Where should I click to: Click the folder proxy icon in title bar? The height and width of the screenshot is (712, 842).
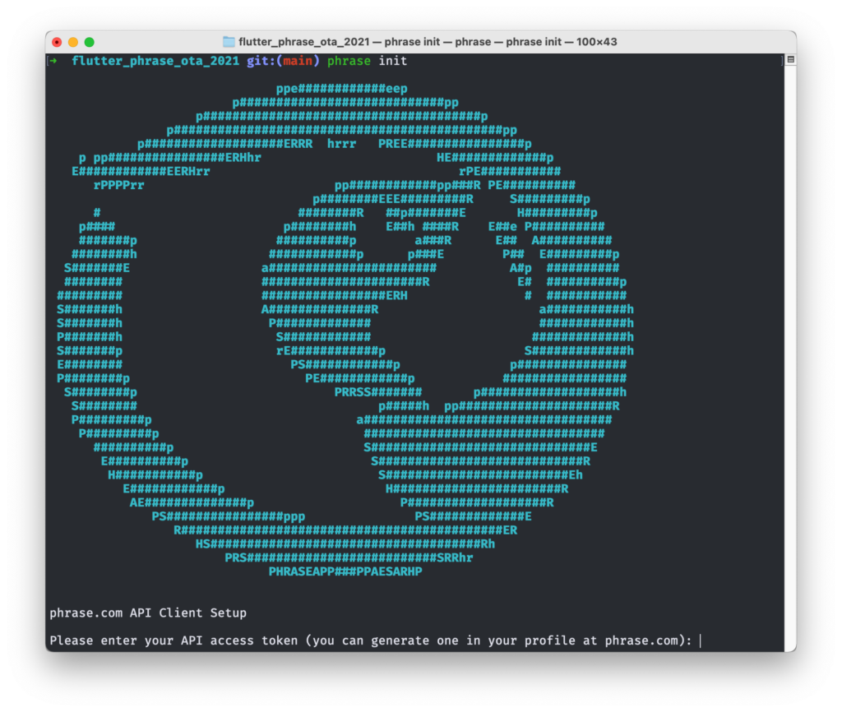pos(229,42)
